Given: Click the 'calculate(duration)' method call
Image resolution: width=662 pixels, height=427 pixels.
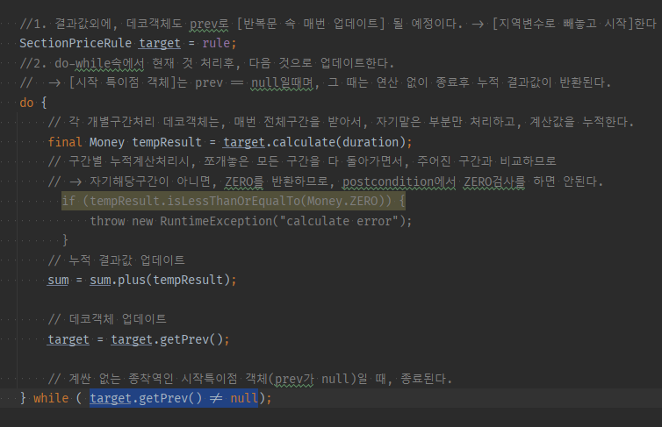Looking at the screenshot, I should coord(339,142).
